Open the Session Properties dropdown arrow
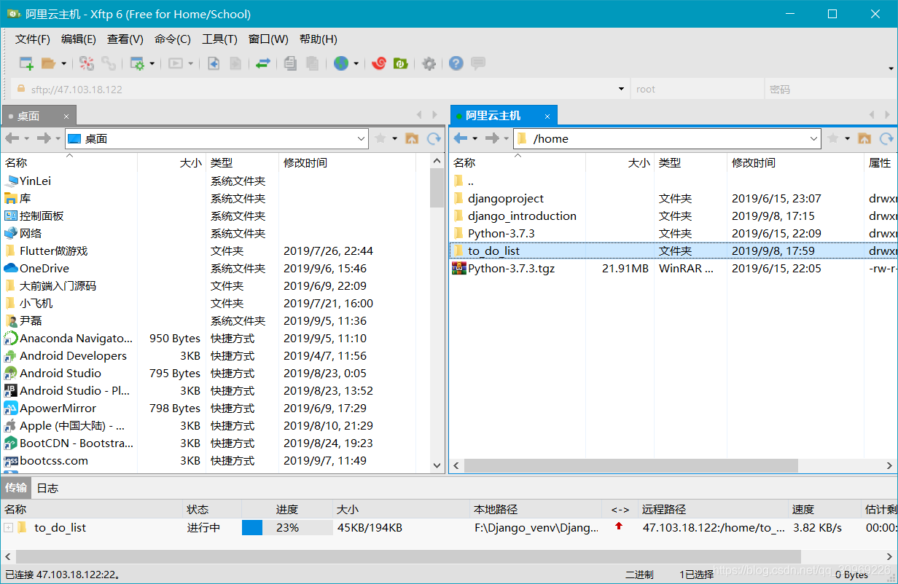 pyautogui.click(x=152, y=64)
